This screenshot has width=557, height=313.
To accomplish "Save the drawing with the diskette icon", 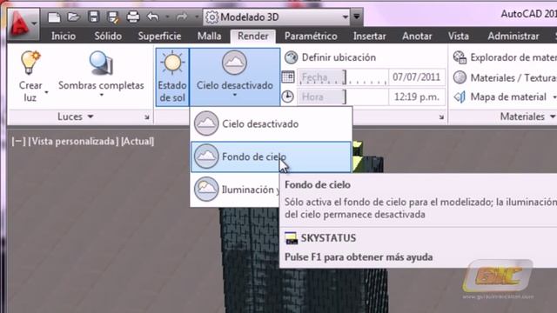I will click(93, 17).
